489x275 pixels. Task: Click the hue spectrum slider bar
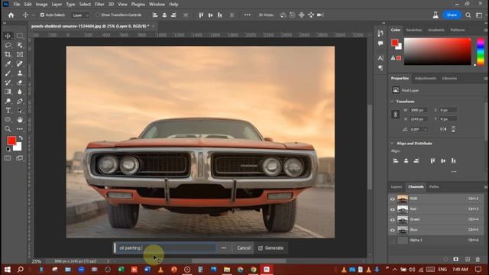click(481, 51)
